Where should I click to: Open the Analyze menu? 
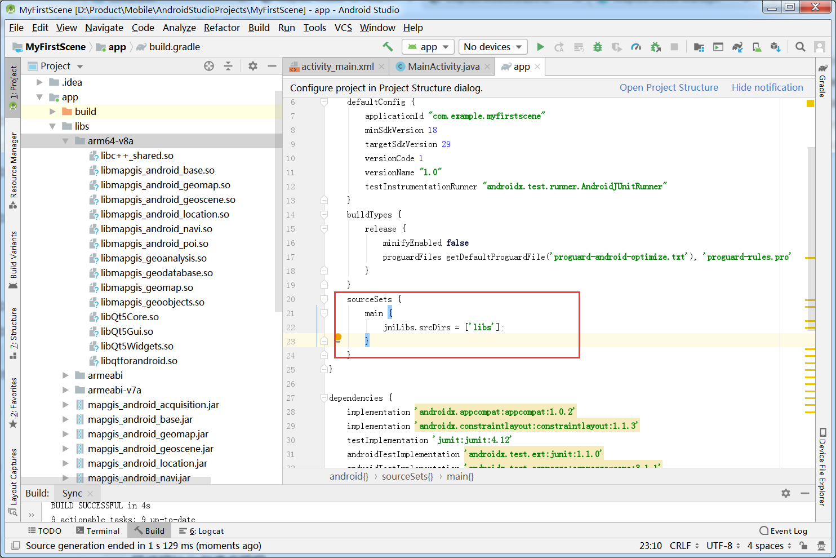coord(179,28)
